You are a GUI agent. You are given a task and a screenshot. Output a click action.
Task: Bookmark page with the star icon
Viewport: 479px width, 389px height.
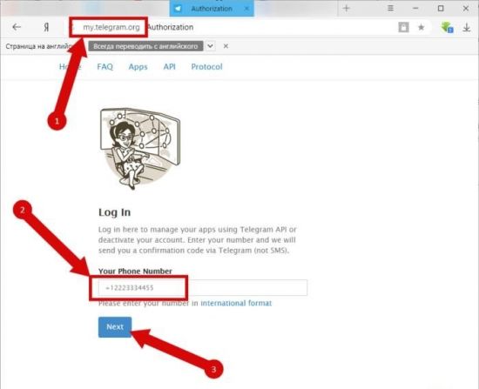click(x=421, y=28)
